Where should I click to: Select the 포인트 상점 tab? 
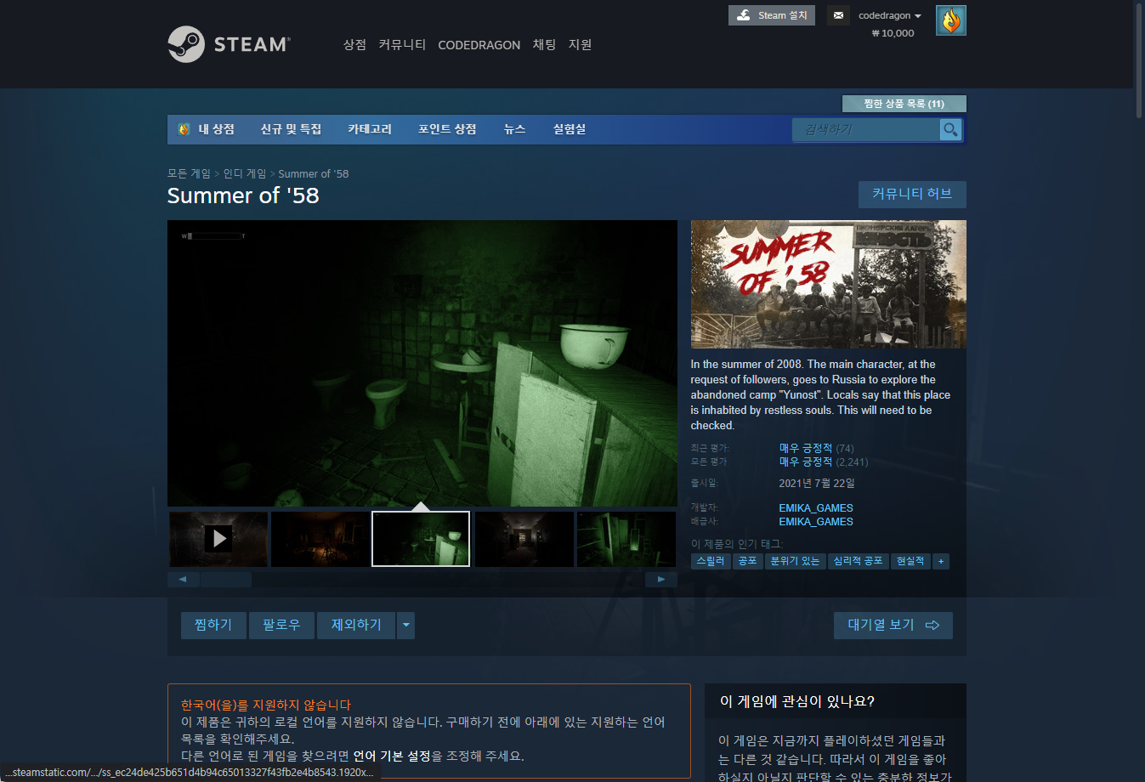pos(447,129)
